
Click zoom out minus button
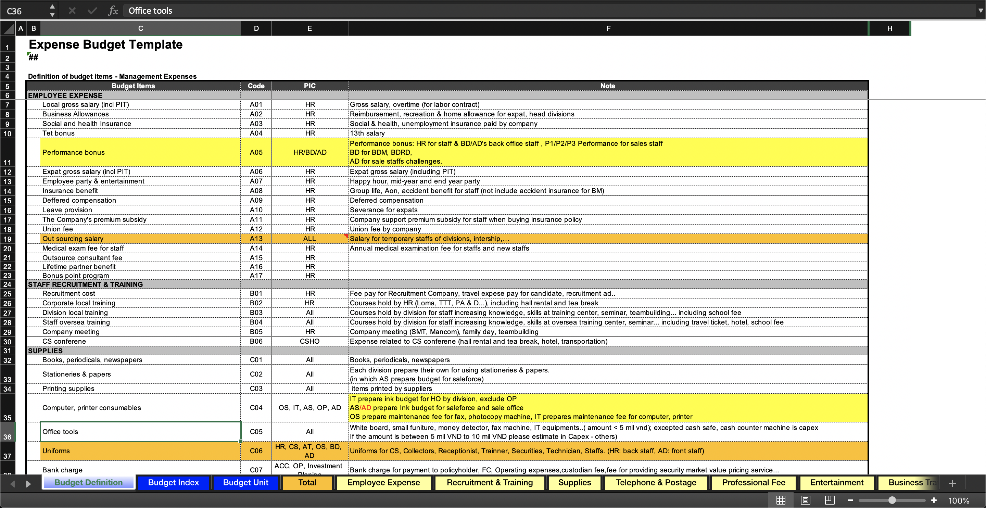(x=850, y=500)
